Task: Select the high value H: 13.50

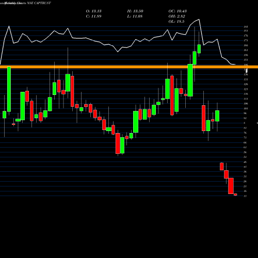Action: [x=135, y=11]
